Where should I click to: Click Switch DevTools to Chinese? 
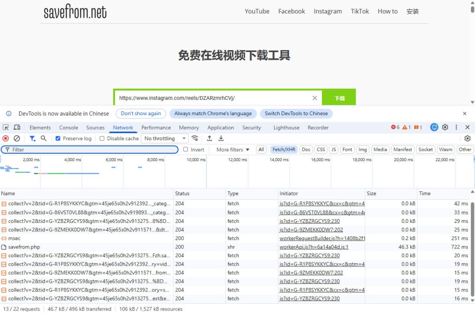[296, 113]
